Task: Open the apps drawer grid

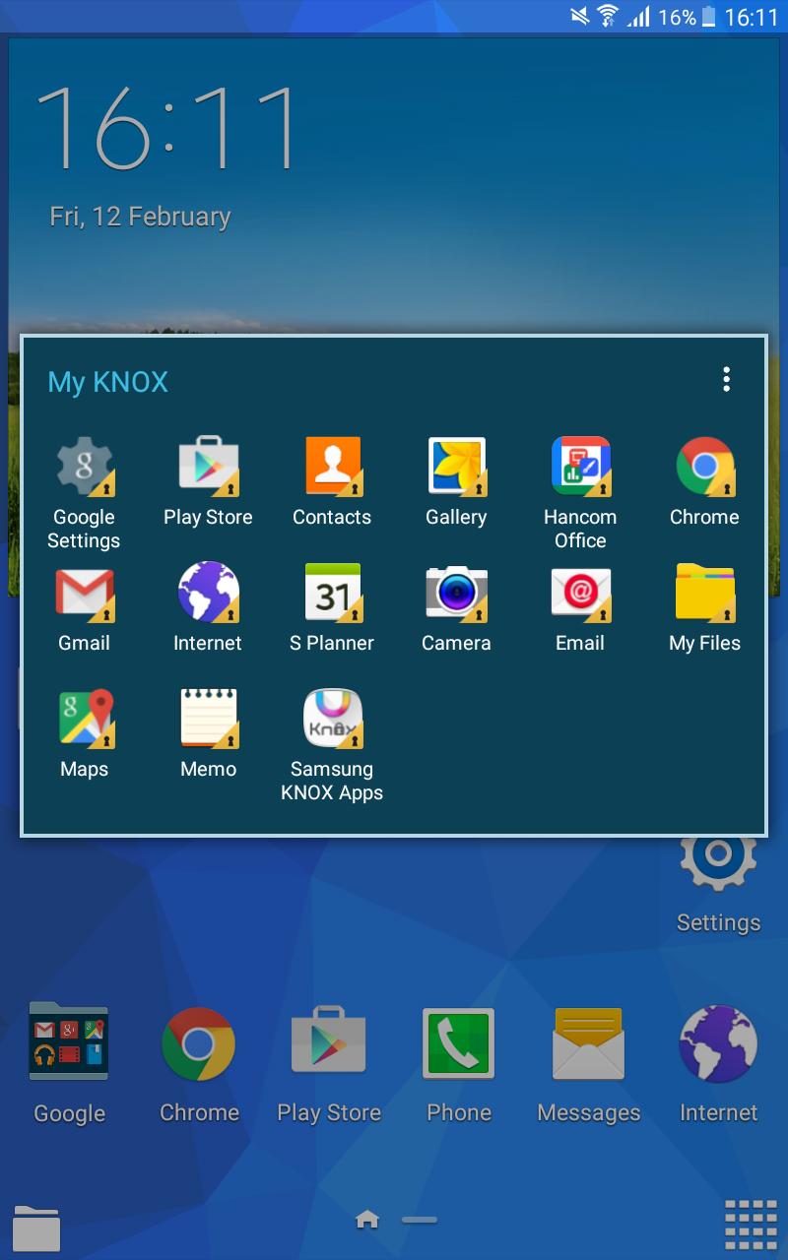Action: (x=751, y=1226)
